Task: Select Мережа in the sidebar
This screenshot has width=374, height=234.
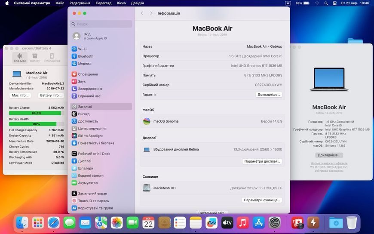Action: click(101, 64)
